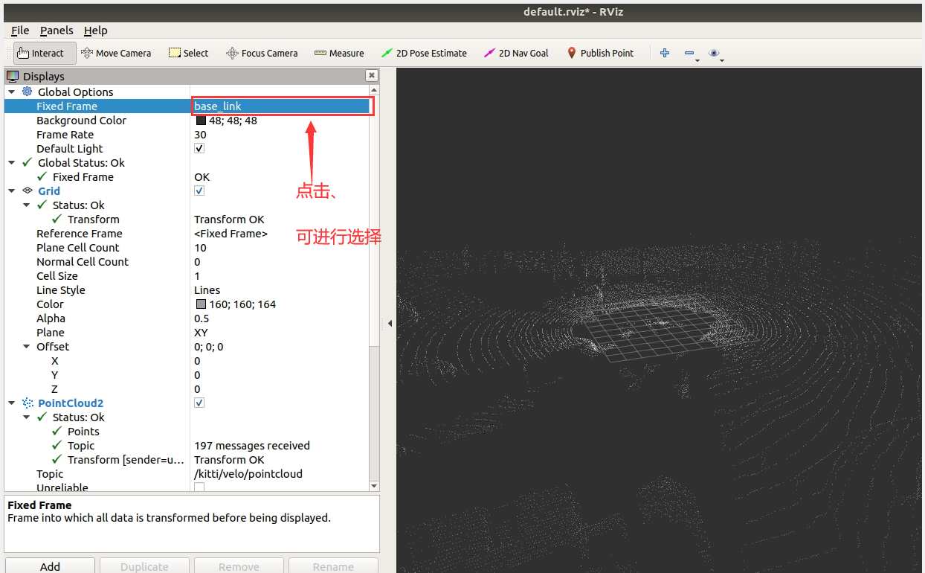Open the File menu
Screen dimensions: 925x573
point(20,31)
